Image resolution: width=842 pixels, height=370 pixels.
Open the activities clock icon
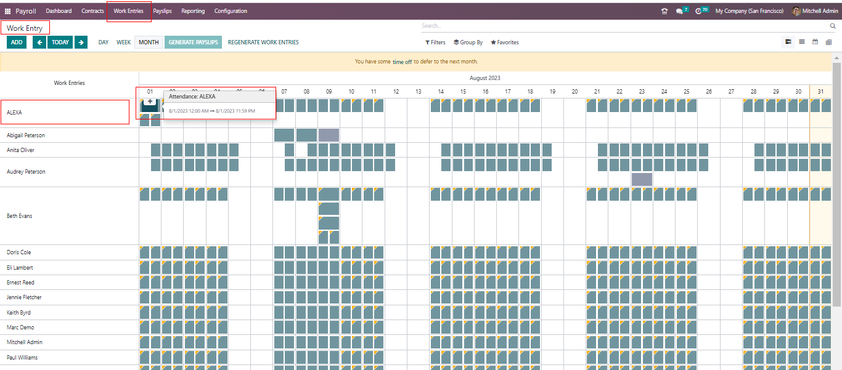click(698, 11)
